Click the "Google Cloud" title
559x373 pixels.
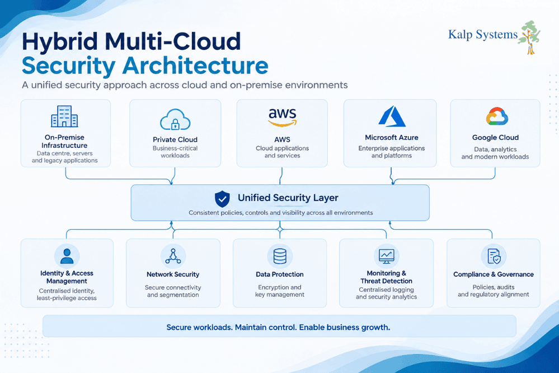pyautogui.click(x=496, y=137)
